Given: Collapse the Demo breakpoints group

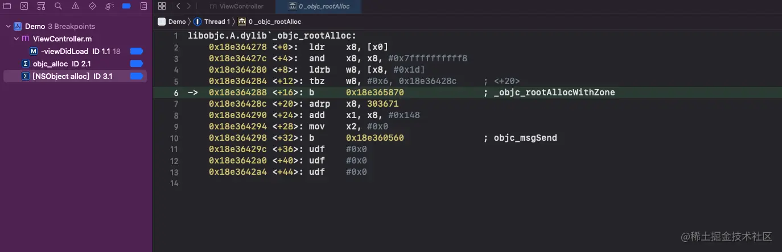Looking at the screenshot, I should coord(8,26).
